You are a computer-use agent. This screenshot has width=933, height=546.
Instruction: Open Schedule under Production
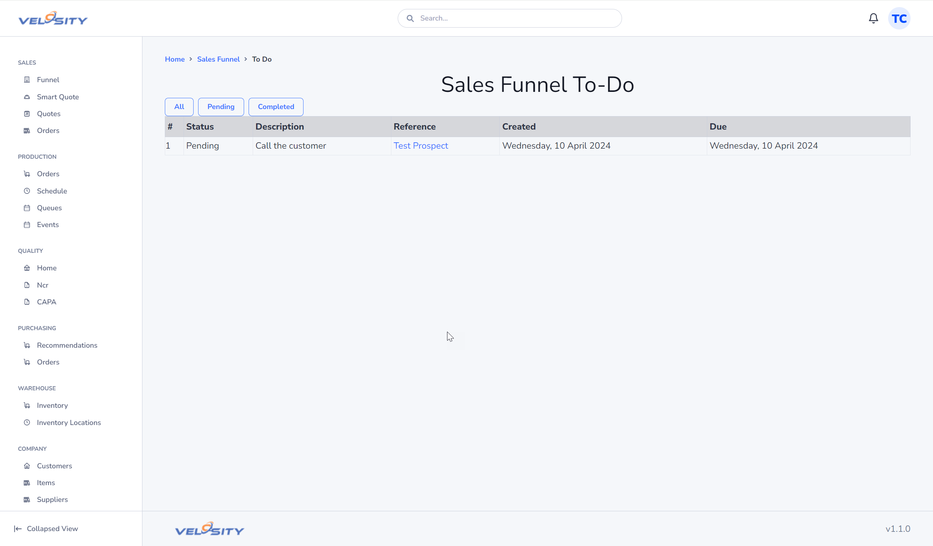tap(52, 191)
